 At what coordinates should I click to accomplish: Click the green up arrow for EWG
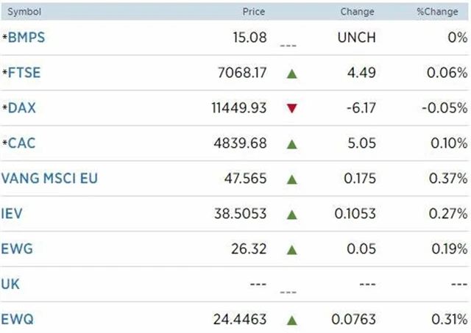pyautogui.click(x=292, y=249)
